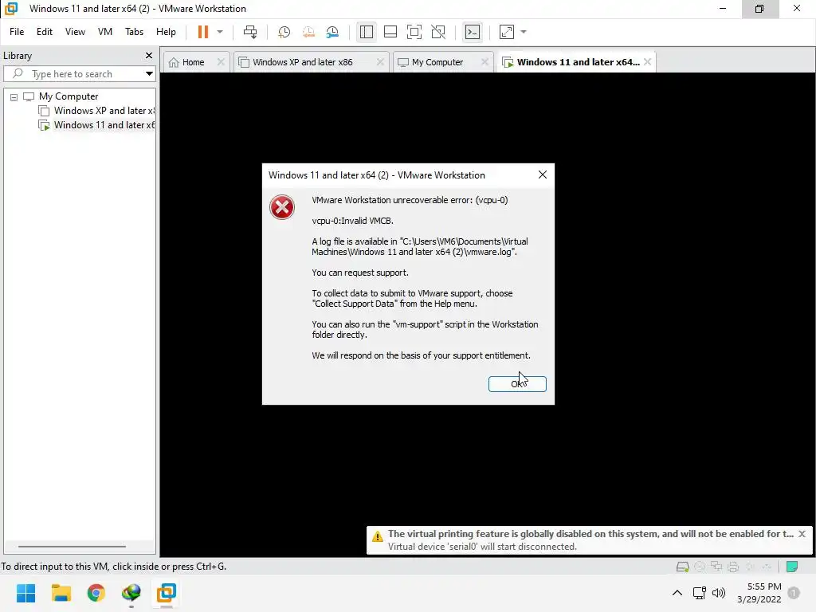
Task: Click the CD/DVD drive status icon
Action: [700, 567]
